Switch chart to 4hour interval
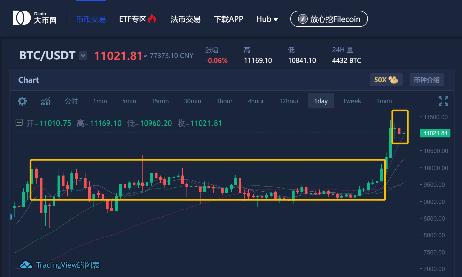This screenshot has height=277, width=462. [x=256, y=101]
